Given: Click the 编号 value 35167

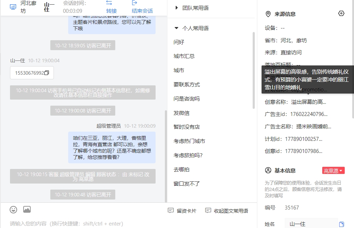Looking at the screenshot, I should (x=292, y=207).
